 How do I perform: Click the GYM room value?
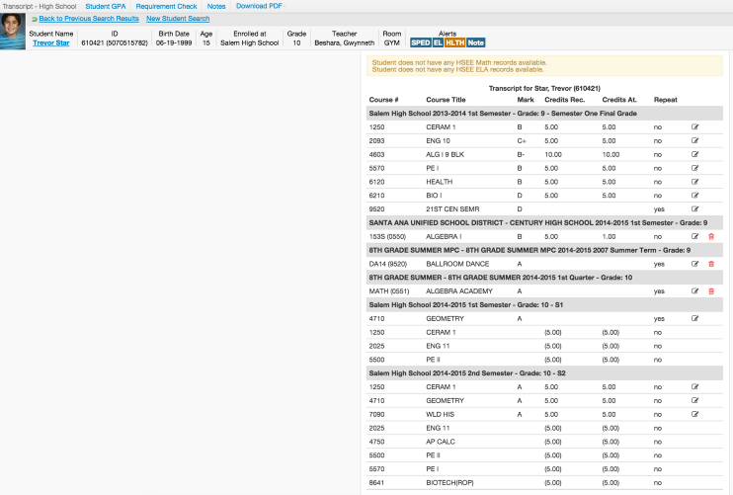391,42
